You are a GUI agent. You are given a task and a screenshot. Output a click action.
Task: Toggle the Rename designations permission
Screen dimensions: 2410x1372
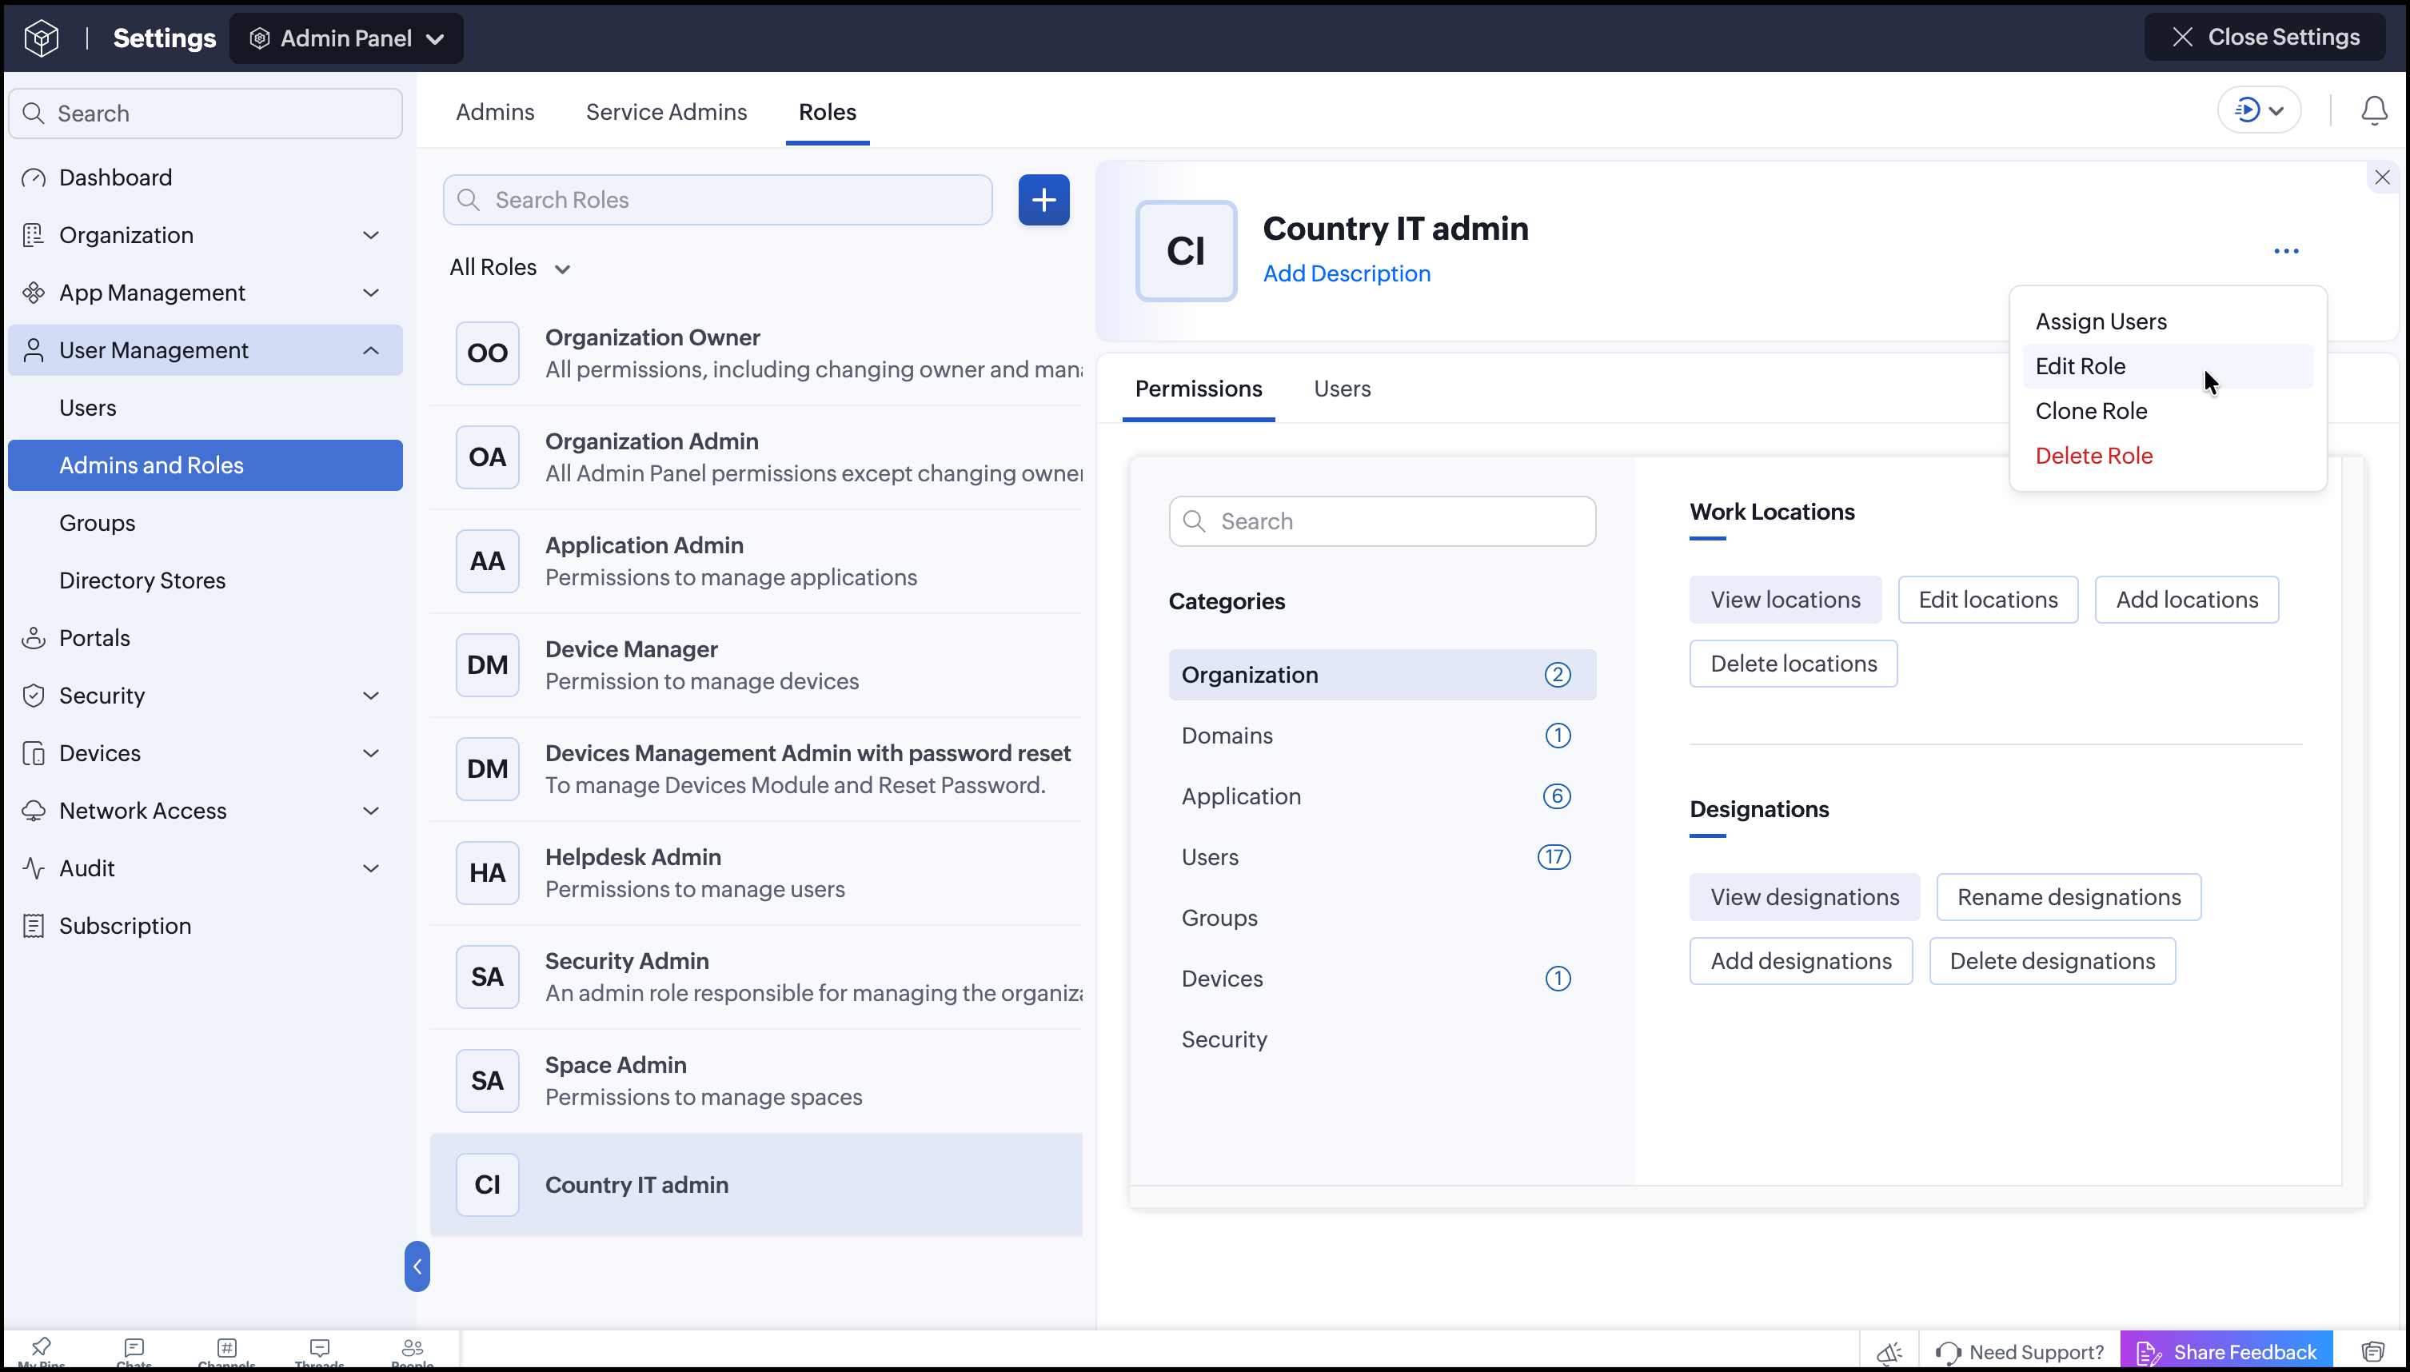pos(2068,897)
